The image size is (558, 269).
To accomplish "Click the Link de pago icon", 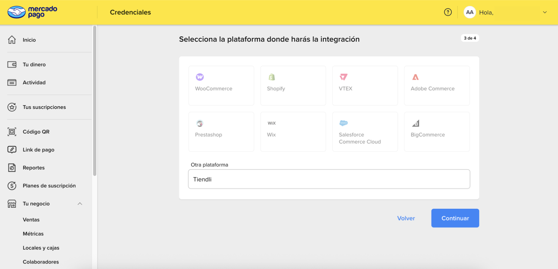I will pyautogui.click(x=12, y=150).
